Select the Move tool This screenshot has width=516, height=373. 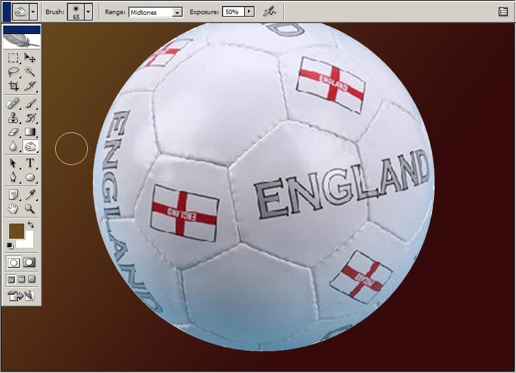click(30, 58)
